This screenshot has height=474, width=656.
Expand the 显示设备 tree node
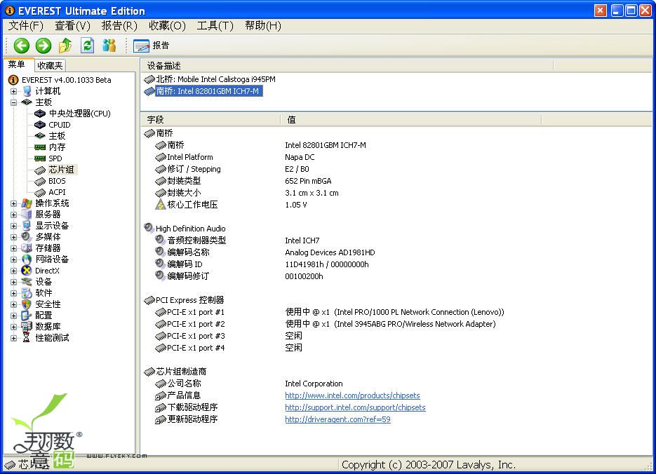pos(14,226)
